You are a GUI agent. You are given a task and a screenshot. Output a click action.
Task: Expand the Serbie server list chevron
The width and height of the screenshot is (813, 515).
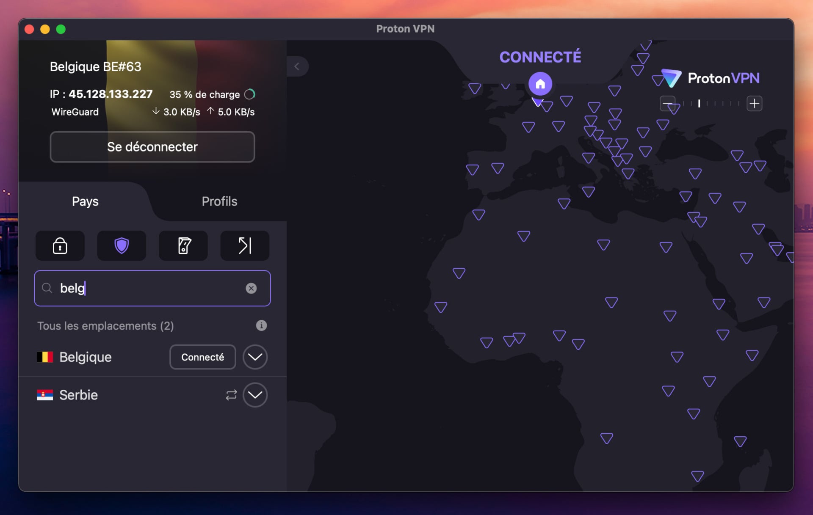click(255, 395)
